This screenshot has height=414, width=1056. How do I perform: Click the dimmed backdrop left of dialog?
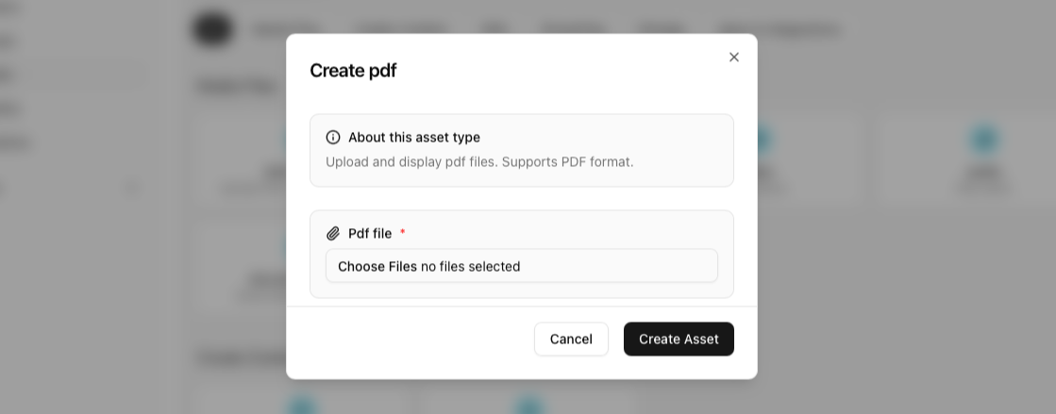pyautogui.click(x=142, y=283)
